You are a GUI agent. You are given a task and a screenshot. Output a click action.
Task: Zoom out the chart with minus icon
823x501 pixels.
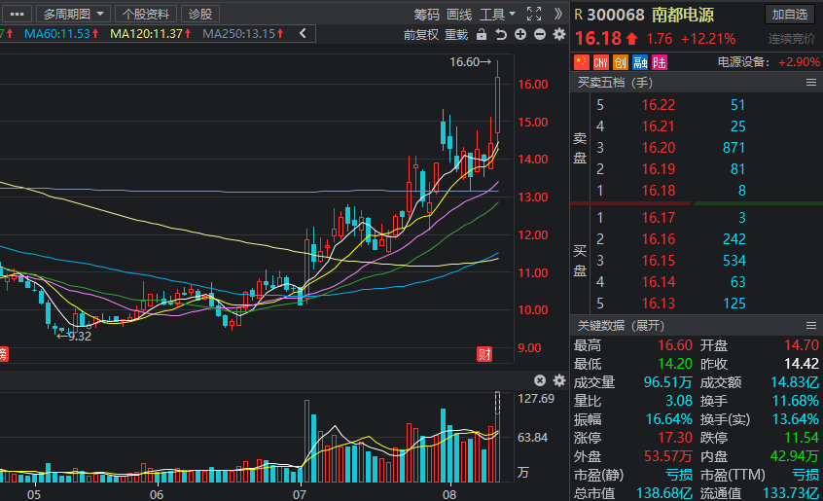540,34
